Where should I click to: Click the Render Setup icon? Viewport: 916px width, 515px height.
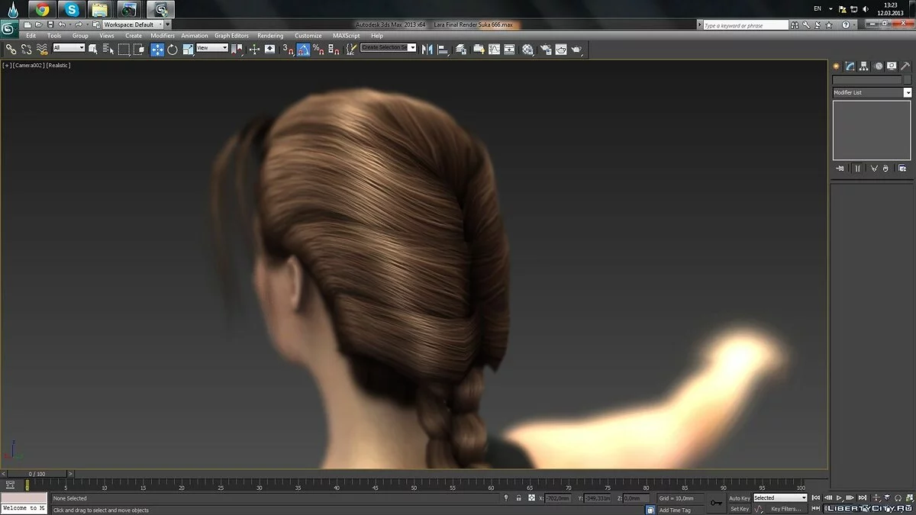point(546,49)
